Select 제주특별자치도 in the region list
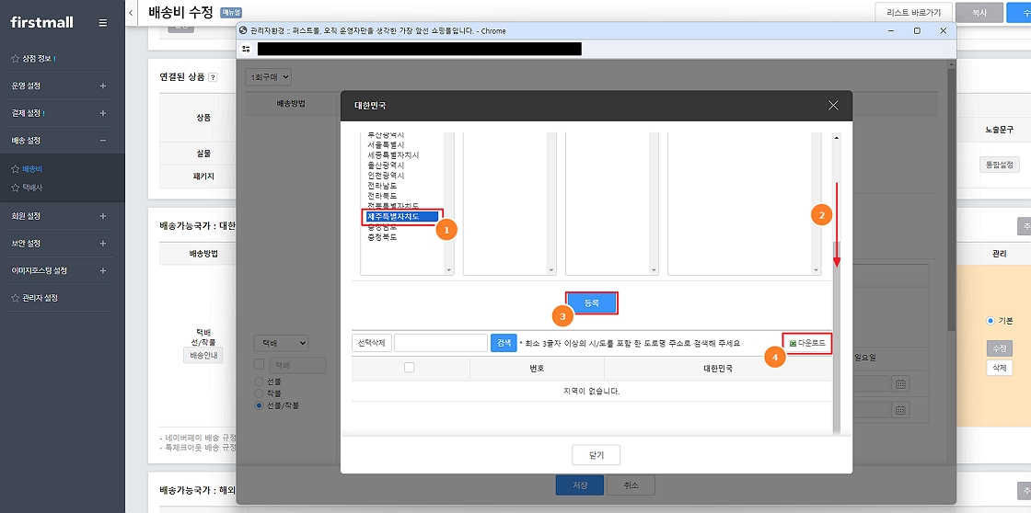Image resolution: width=1031 pixels, height=513 pixels. pos(401,215)
